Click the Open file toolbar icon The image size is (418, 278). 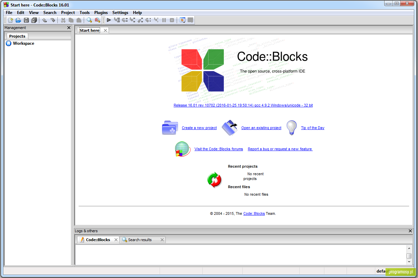pyautogui.click(x=18, y=20)
